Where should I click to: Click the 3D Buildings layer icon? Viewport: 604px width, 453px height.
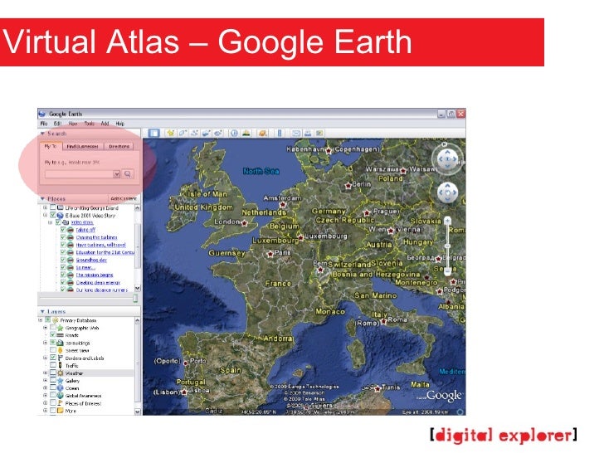pos(60,343)
